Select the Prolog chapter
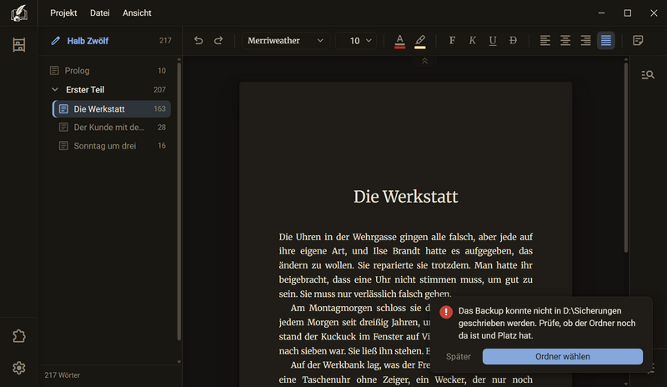The width and height of the screenshot is (667, 387). 108,71
